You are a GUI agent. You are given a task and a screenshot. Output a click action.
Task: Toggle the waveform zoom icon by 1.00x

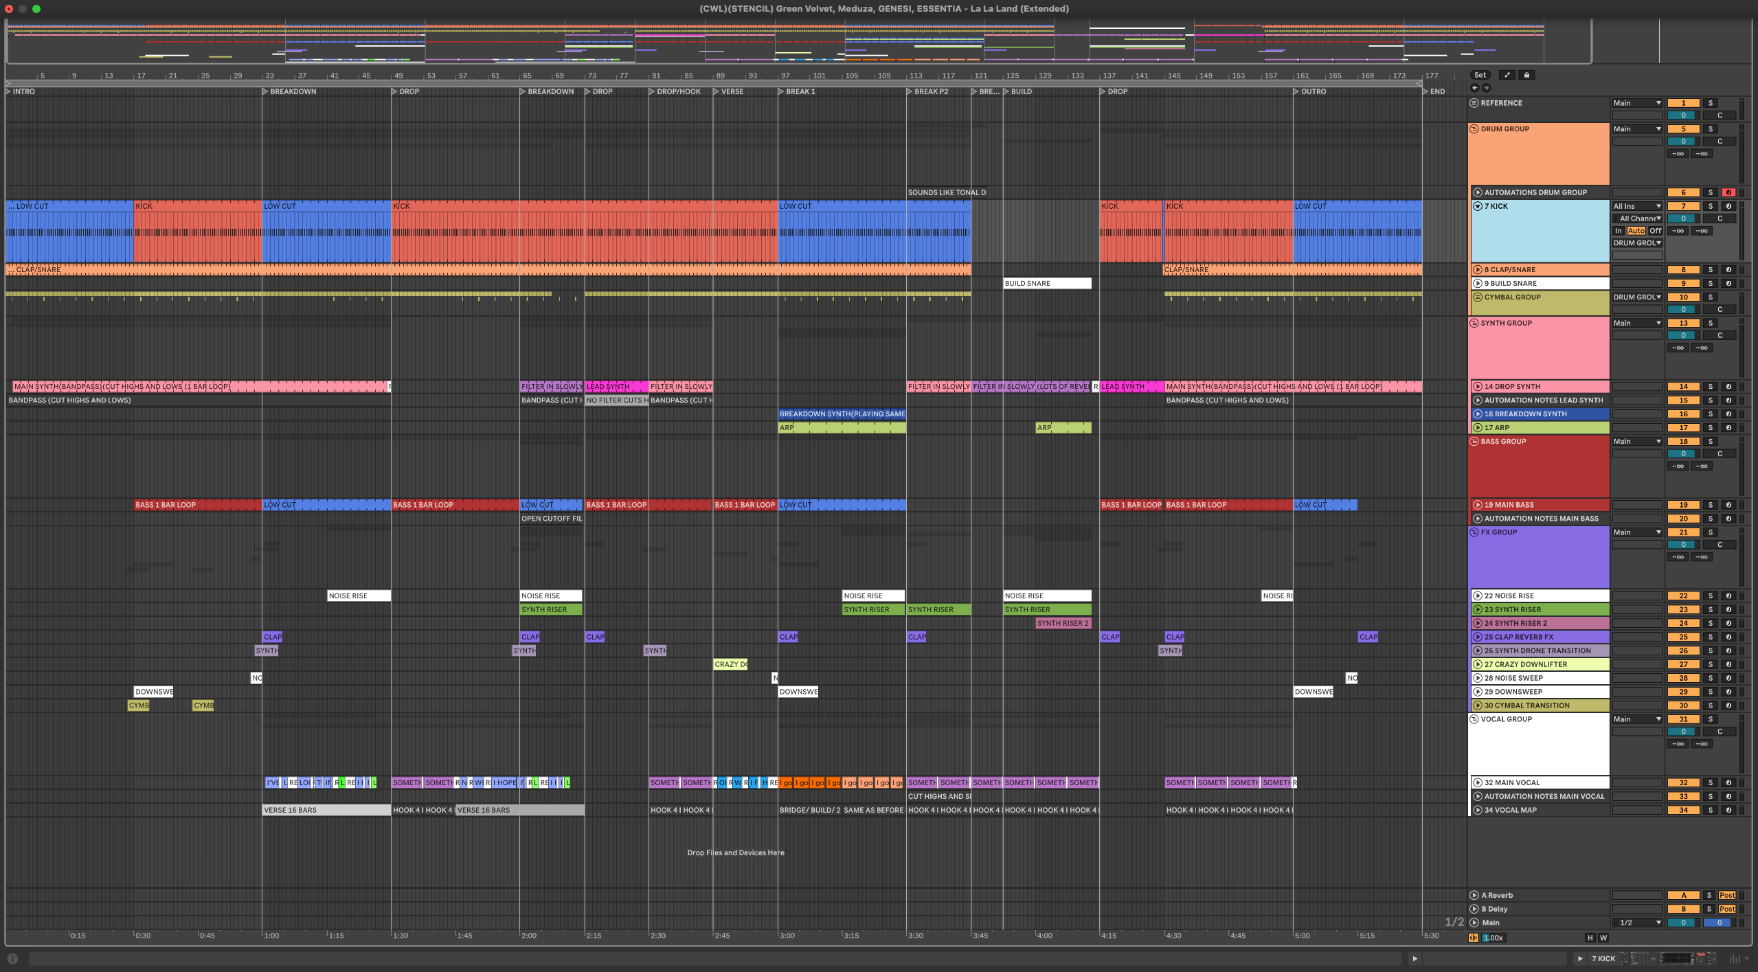pos(1474,938)
